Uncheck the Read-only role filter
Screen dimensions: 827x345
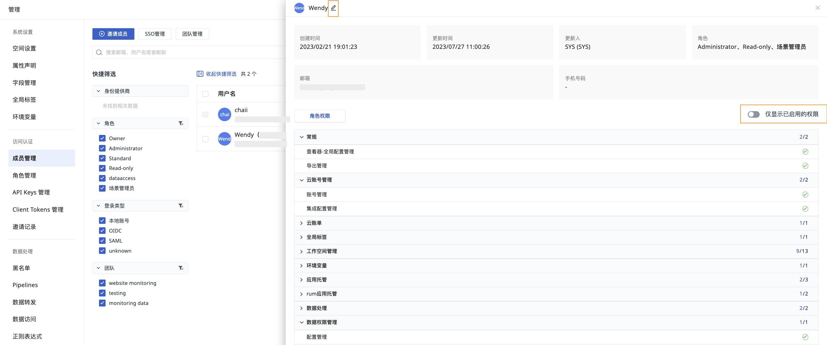102,168
